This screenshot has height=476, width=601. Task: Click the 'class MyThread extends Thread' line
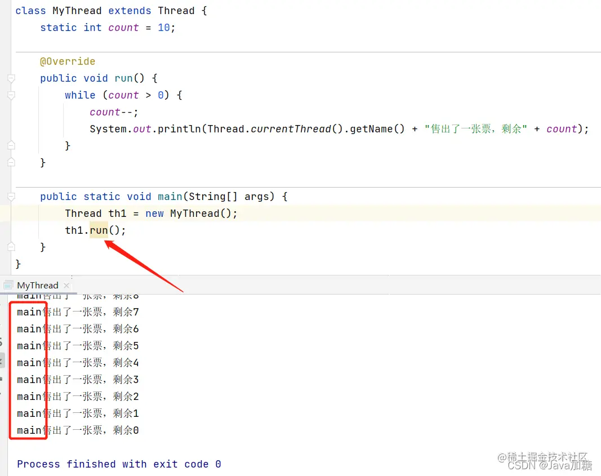[x=111, y=11]
